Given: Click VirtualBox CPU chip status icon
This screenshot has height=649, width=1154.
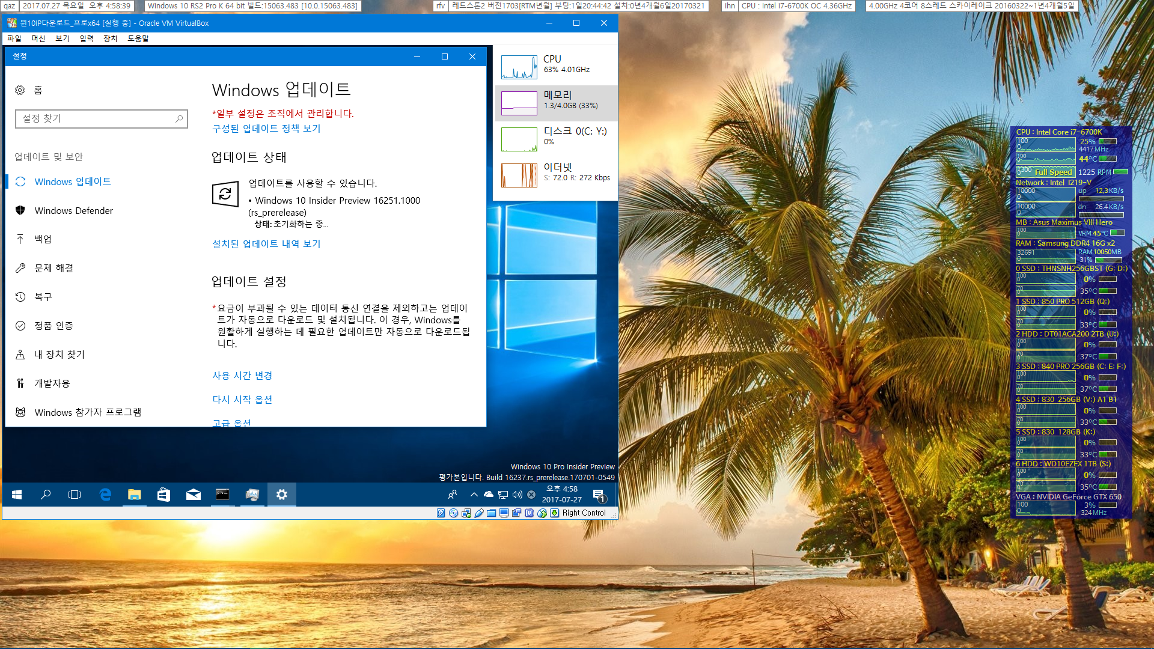Looking at the screenshot, I should [x=529, y=513].
